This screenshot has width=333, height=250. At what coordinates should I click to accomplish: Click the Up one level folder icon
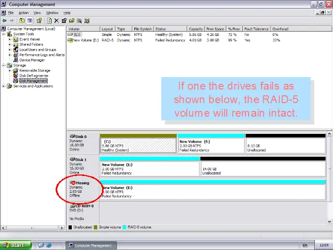coord(22,21)
